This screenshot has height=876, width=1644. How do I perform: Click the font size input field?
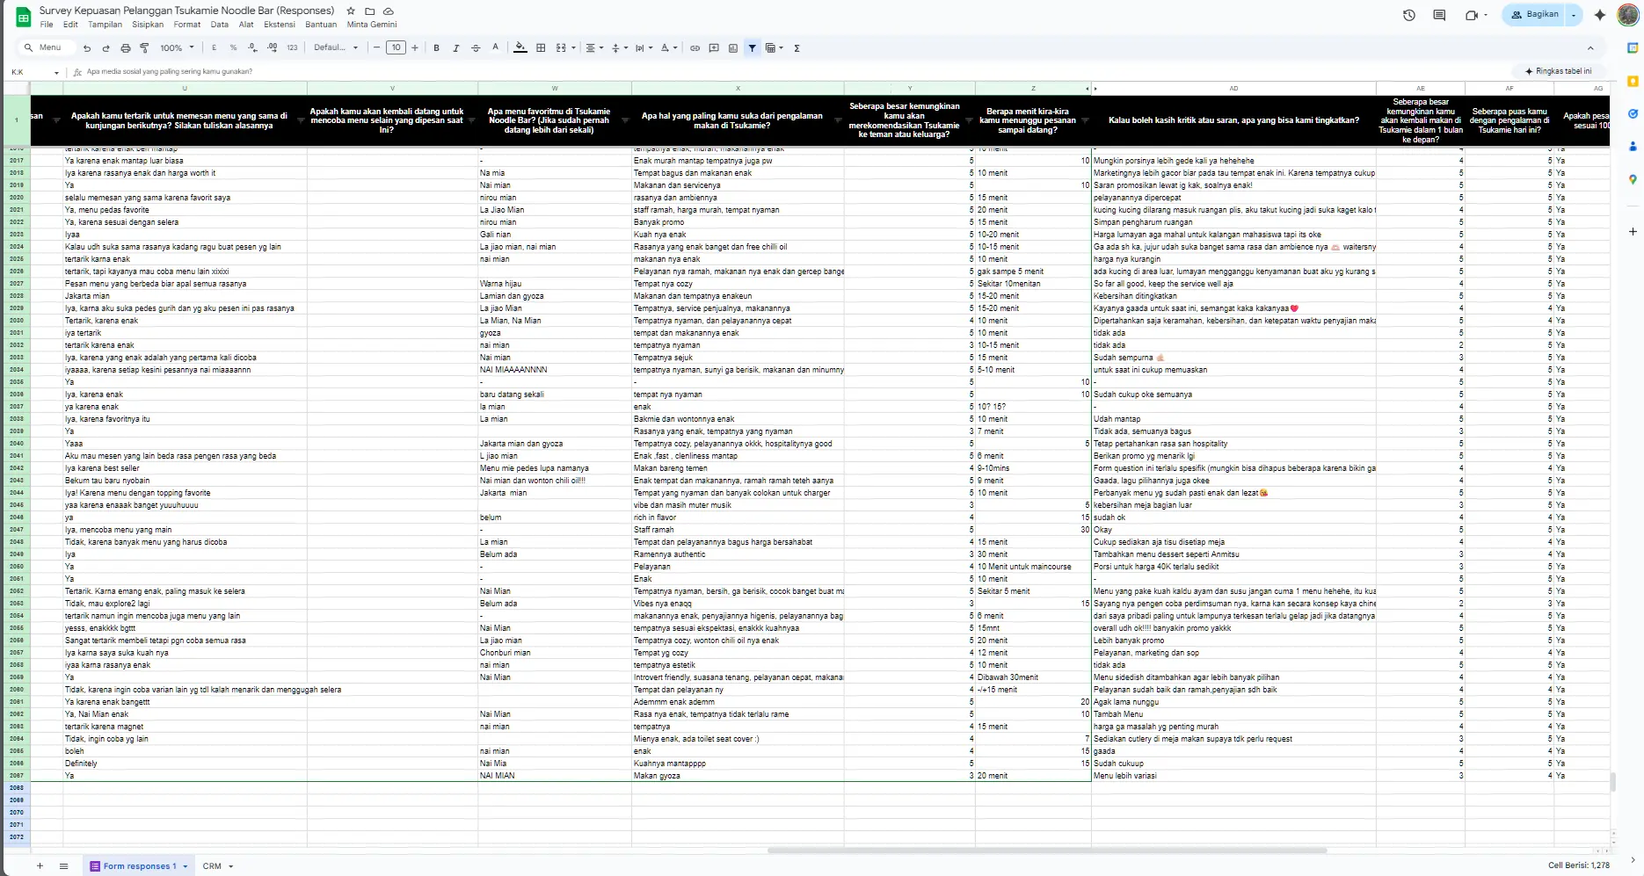pos(396,48)
